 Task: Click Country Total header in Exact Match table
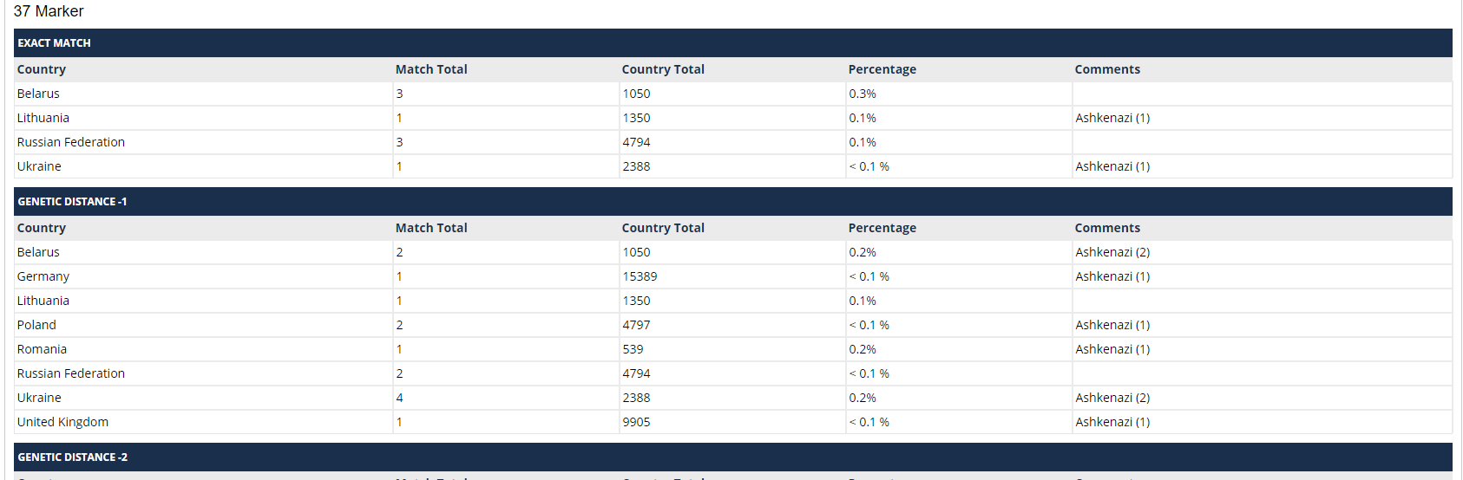pos(663,69)
